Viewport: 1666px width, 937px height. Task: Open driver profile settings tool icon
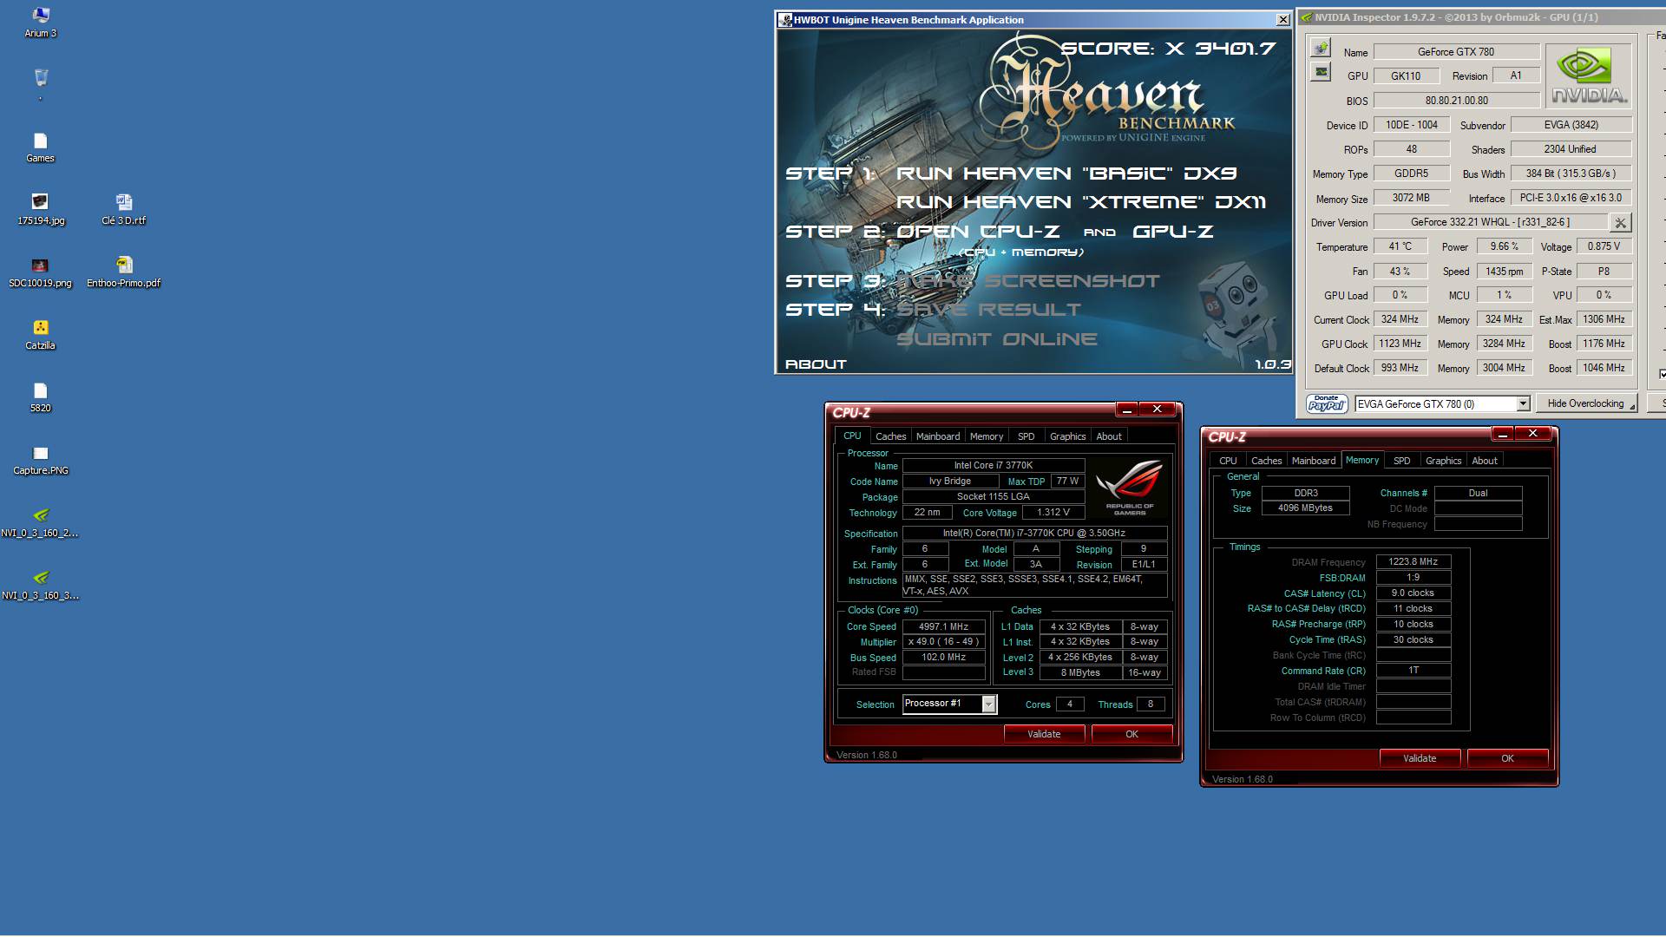[x=1619, y=223]
